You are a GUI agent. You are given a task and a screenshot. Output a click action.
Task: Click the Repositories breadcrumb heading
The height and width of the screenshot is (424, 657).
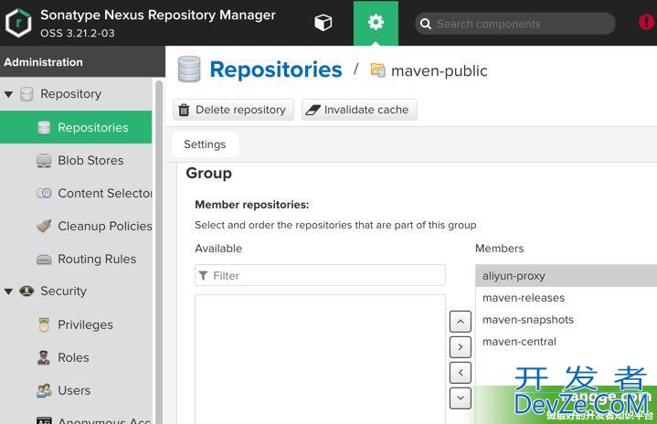coord(276,69)
